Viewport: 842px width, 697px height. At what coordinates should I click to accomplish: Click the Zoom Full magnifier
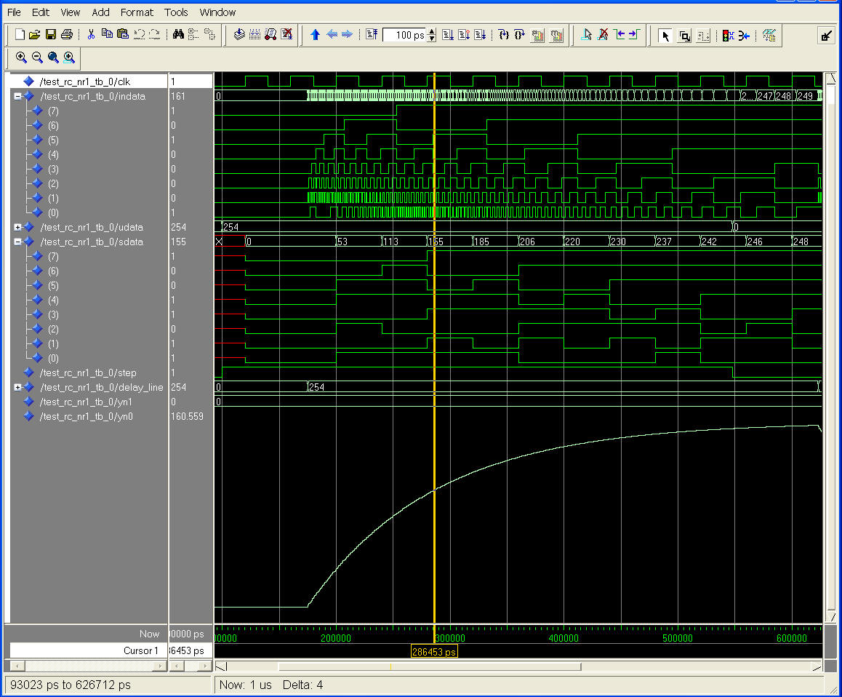click(53, 57)
